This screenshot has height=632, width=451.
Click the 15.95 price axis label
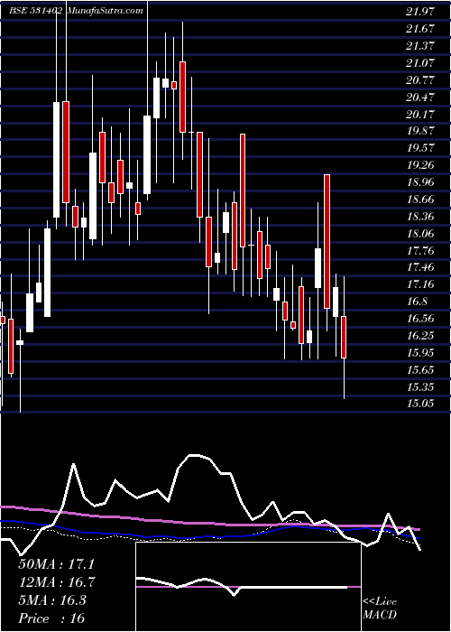pyautogui.click(x=420, y=353)
